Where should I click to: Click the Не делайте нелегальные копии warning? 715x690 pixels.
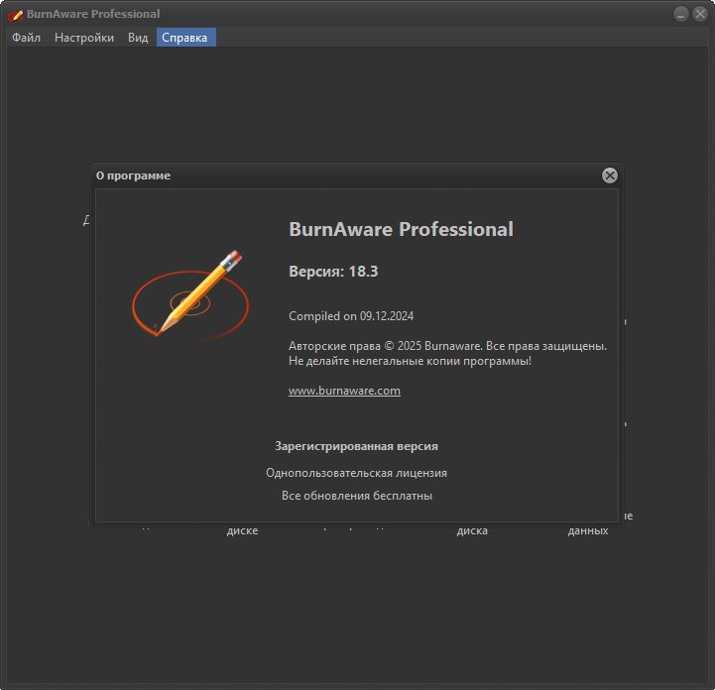click(x=410, y=361)
